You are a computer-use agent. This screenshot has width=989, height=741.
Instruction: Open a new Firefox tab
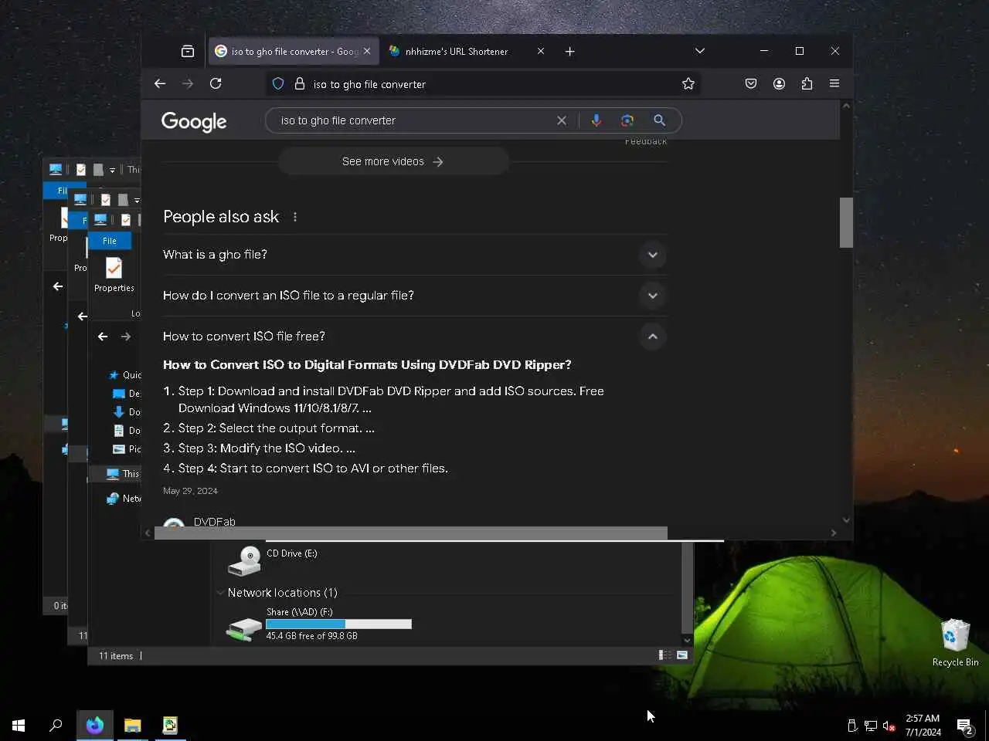click(x=569, y=51)
